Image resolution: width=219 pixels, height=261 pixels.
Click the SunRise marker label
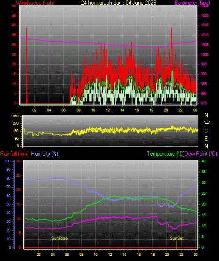[60, 238]
